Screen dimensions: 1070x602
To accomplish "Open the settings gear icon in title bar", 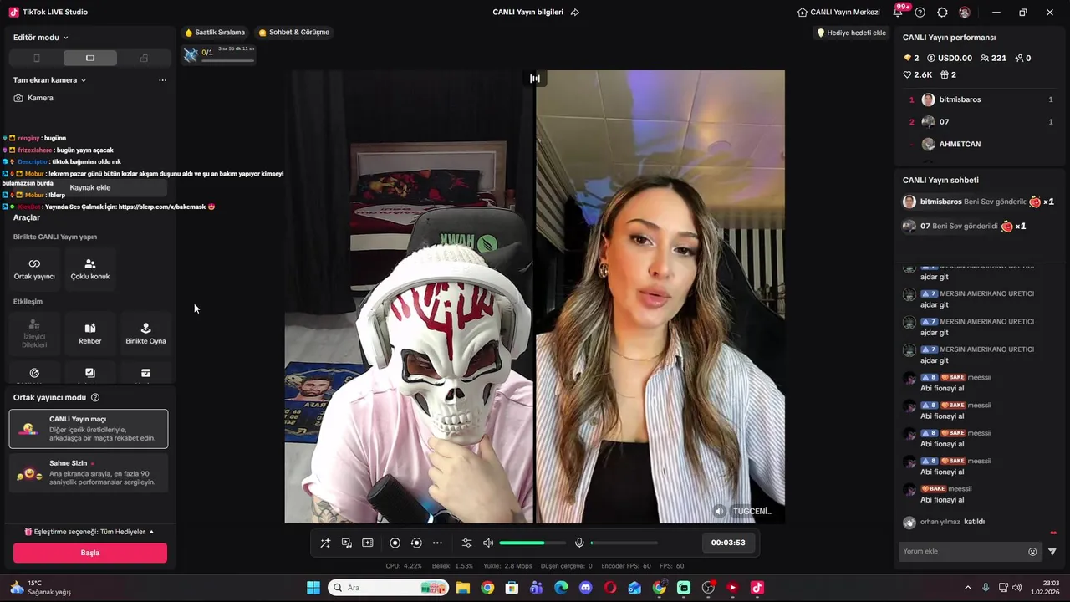I will 943,13.
